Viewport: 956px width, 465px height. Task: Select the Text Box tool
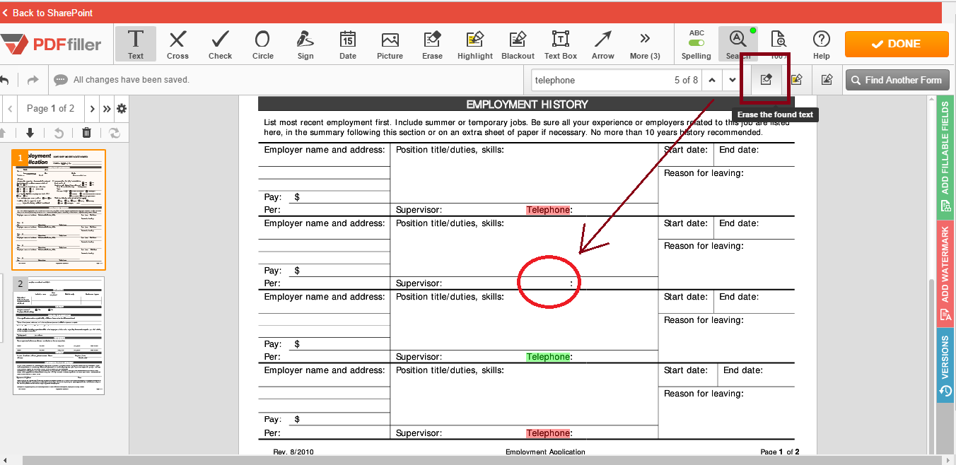click(x=561, y=45)
